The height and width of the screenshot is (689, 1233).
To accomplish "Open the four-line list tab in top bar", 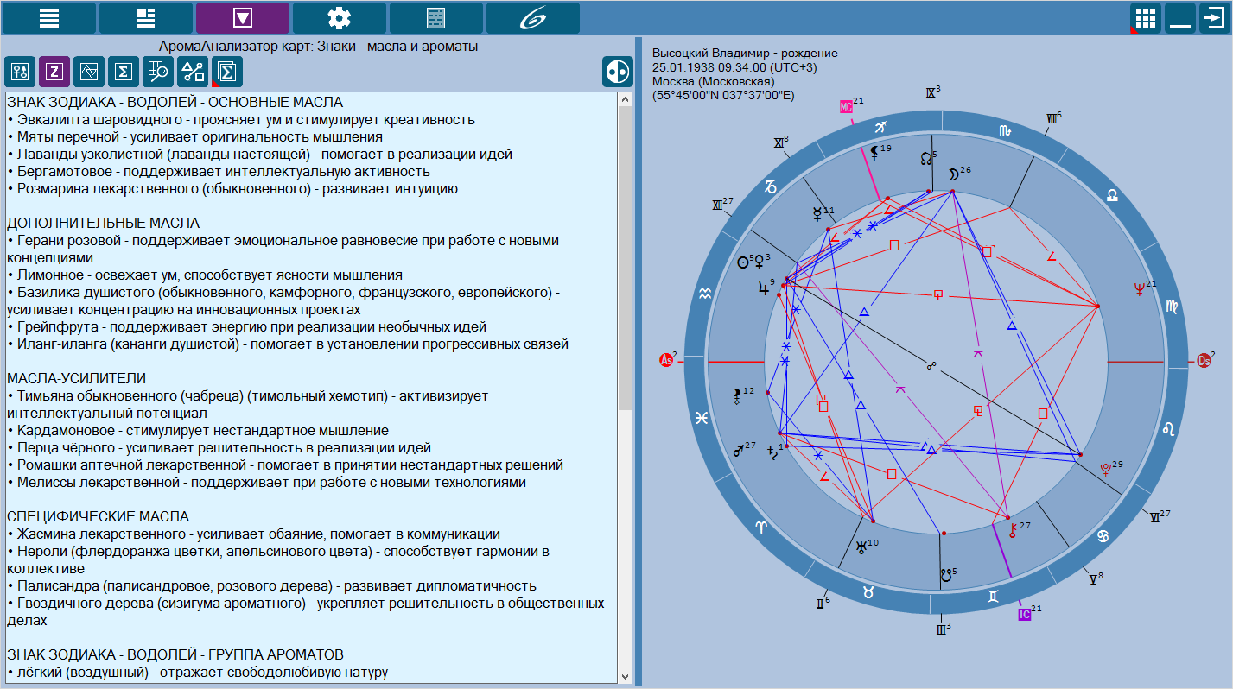I will [x=49, y=17].
